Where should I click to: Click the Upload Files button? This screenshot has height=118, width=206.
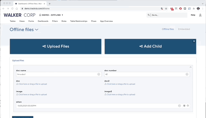point(56,46)
